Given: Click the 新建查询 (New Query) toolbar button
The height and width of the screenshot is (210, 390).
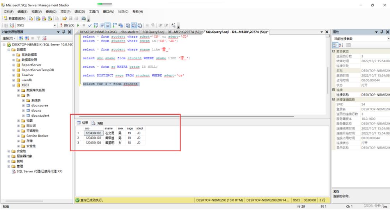Looking at the screenshot, I should coord(15,18).
